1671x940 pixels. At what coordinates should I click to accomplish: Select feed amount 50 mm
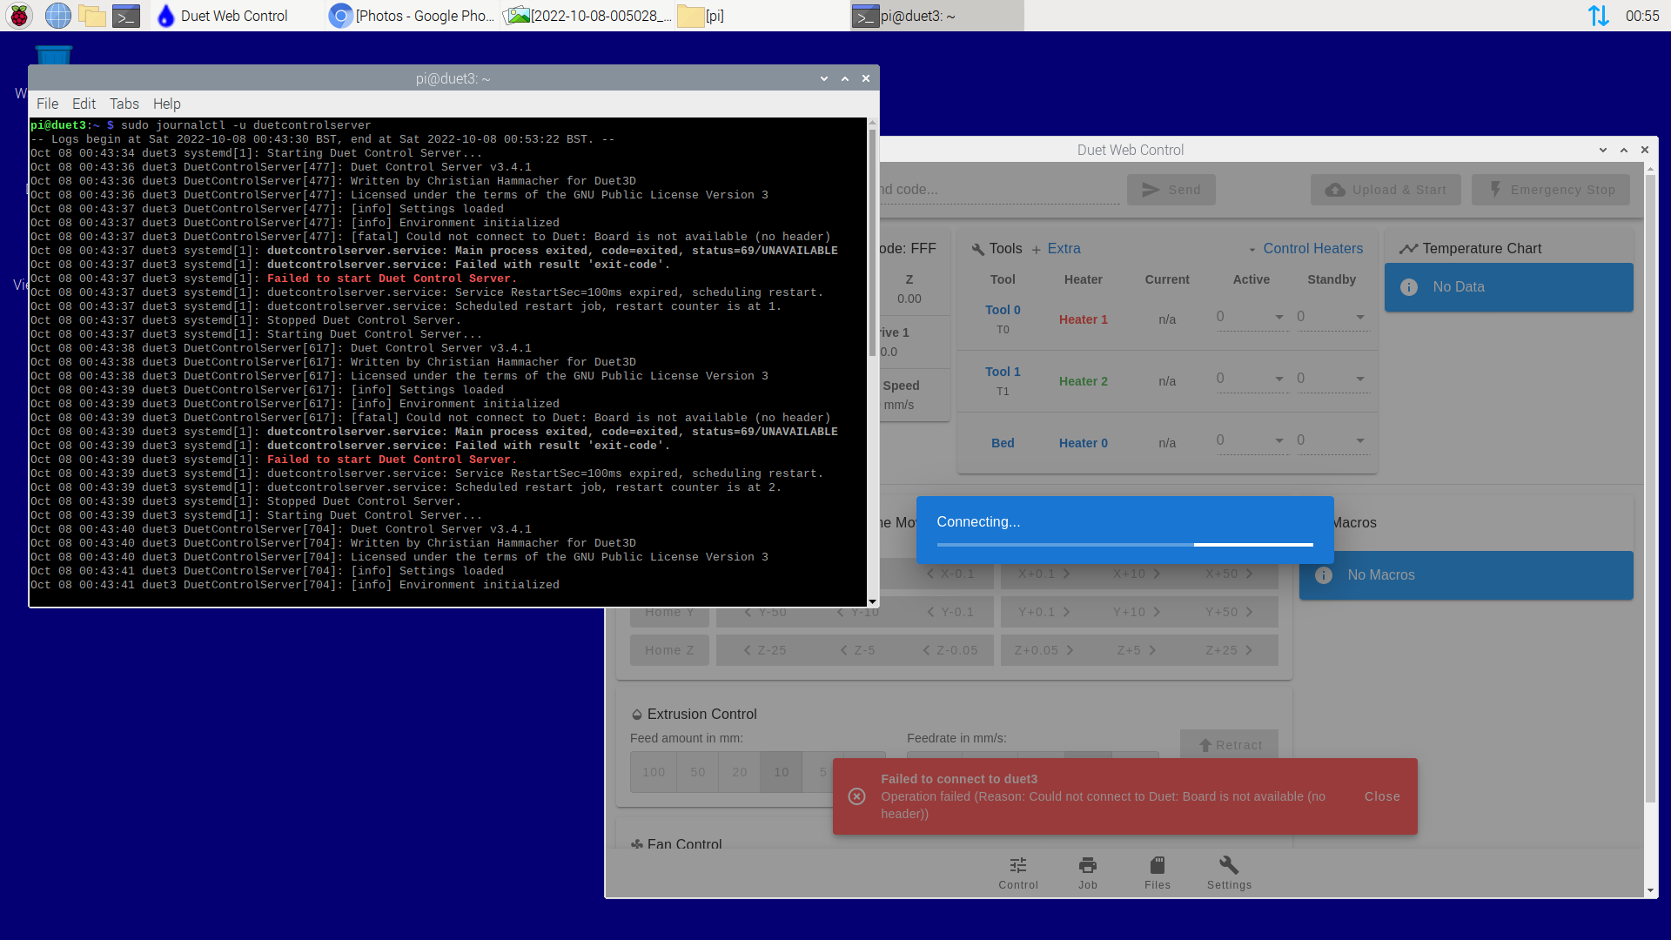pyautogui.click(x=698, y=772)
